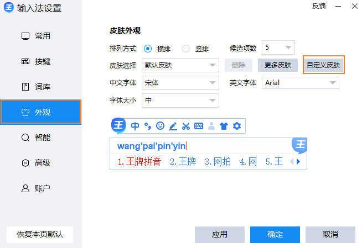Close the 输入法设置 window
The image size is (362, 248).
tap(355, 6)
